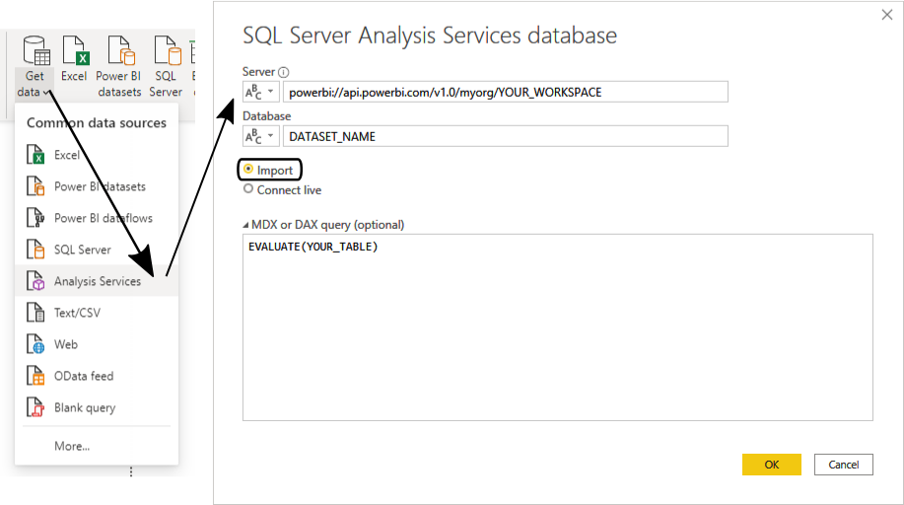This screenshot has width=904, height=505.
Task: Close the Analysis Services database dialog
Action: point(886,15)
